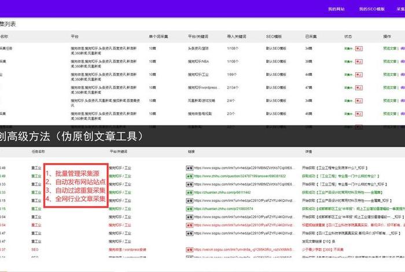Click the 状态 column header
Viewport: 405px width, 272px height.
(348, 36)
